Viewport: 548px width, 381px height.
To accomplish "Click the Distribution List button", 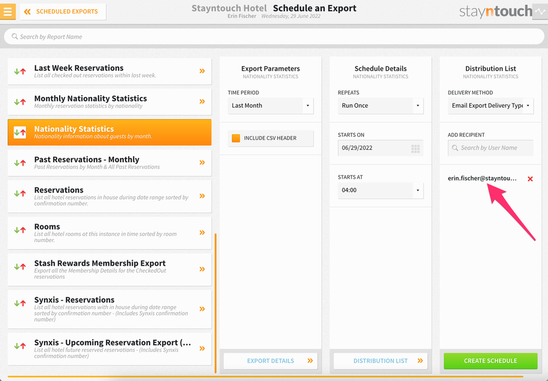I will click(380, 361).
